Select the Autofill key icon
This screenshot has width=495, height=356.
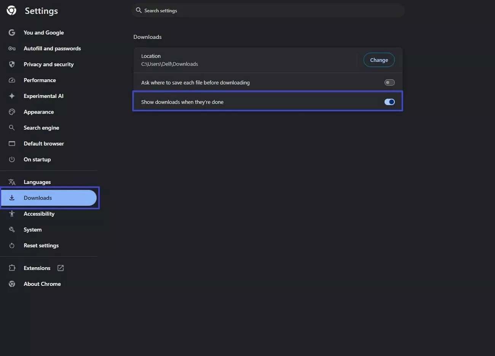coord(12,48)
